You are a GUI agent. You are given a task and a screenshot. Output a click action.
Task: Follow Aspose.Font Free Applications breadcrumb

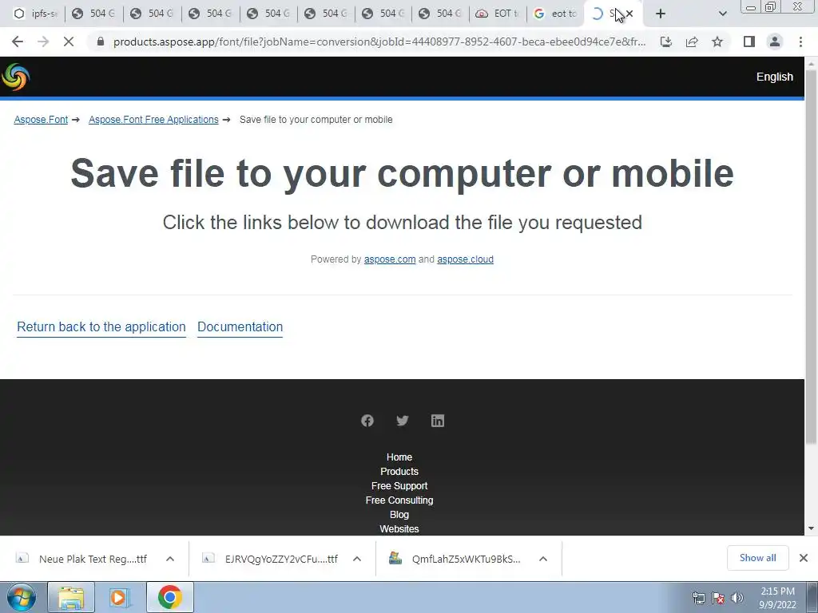click(x=153, y=120)
